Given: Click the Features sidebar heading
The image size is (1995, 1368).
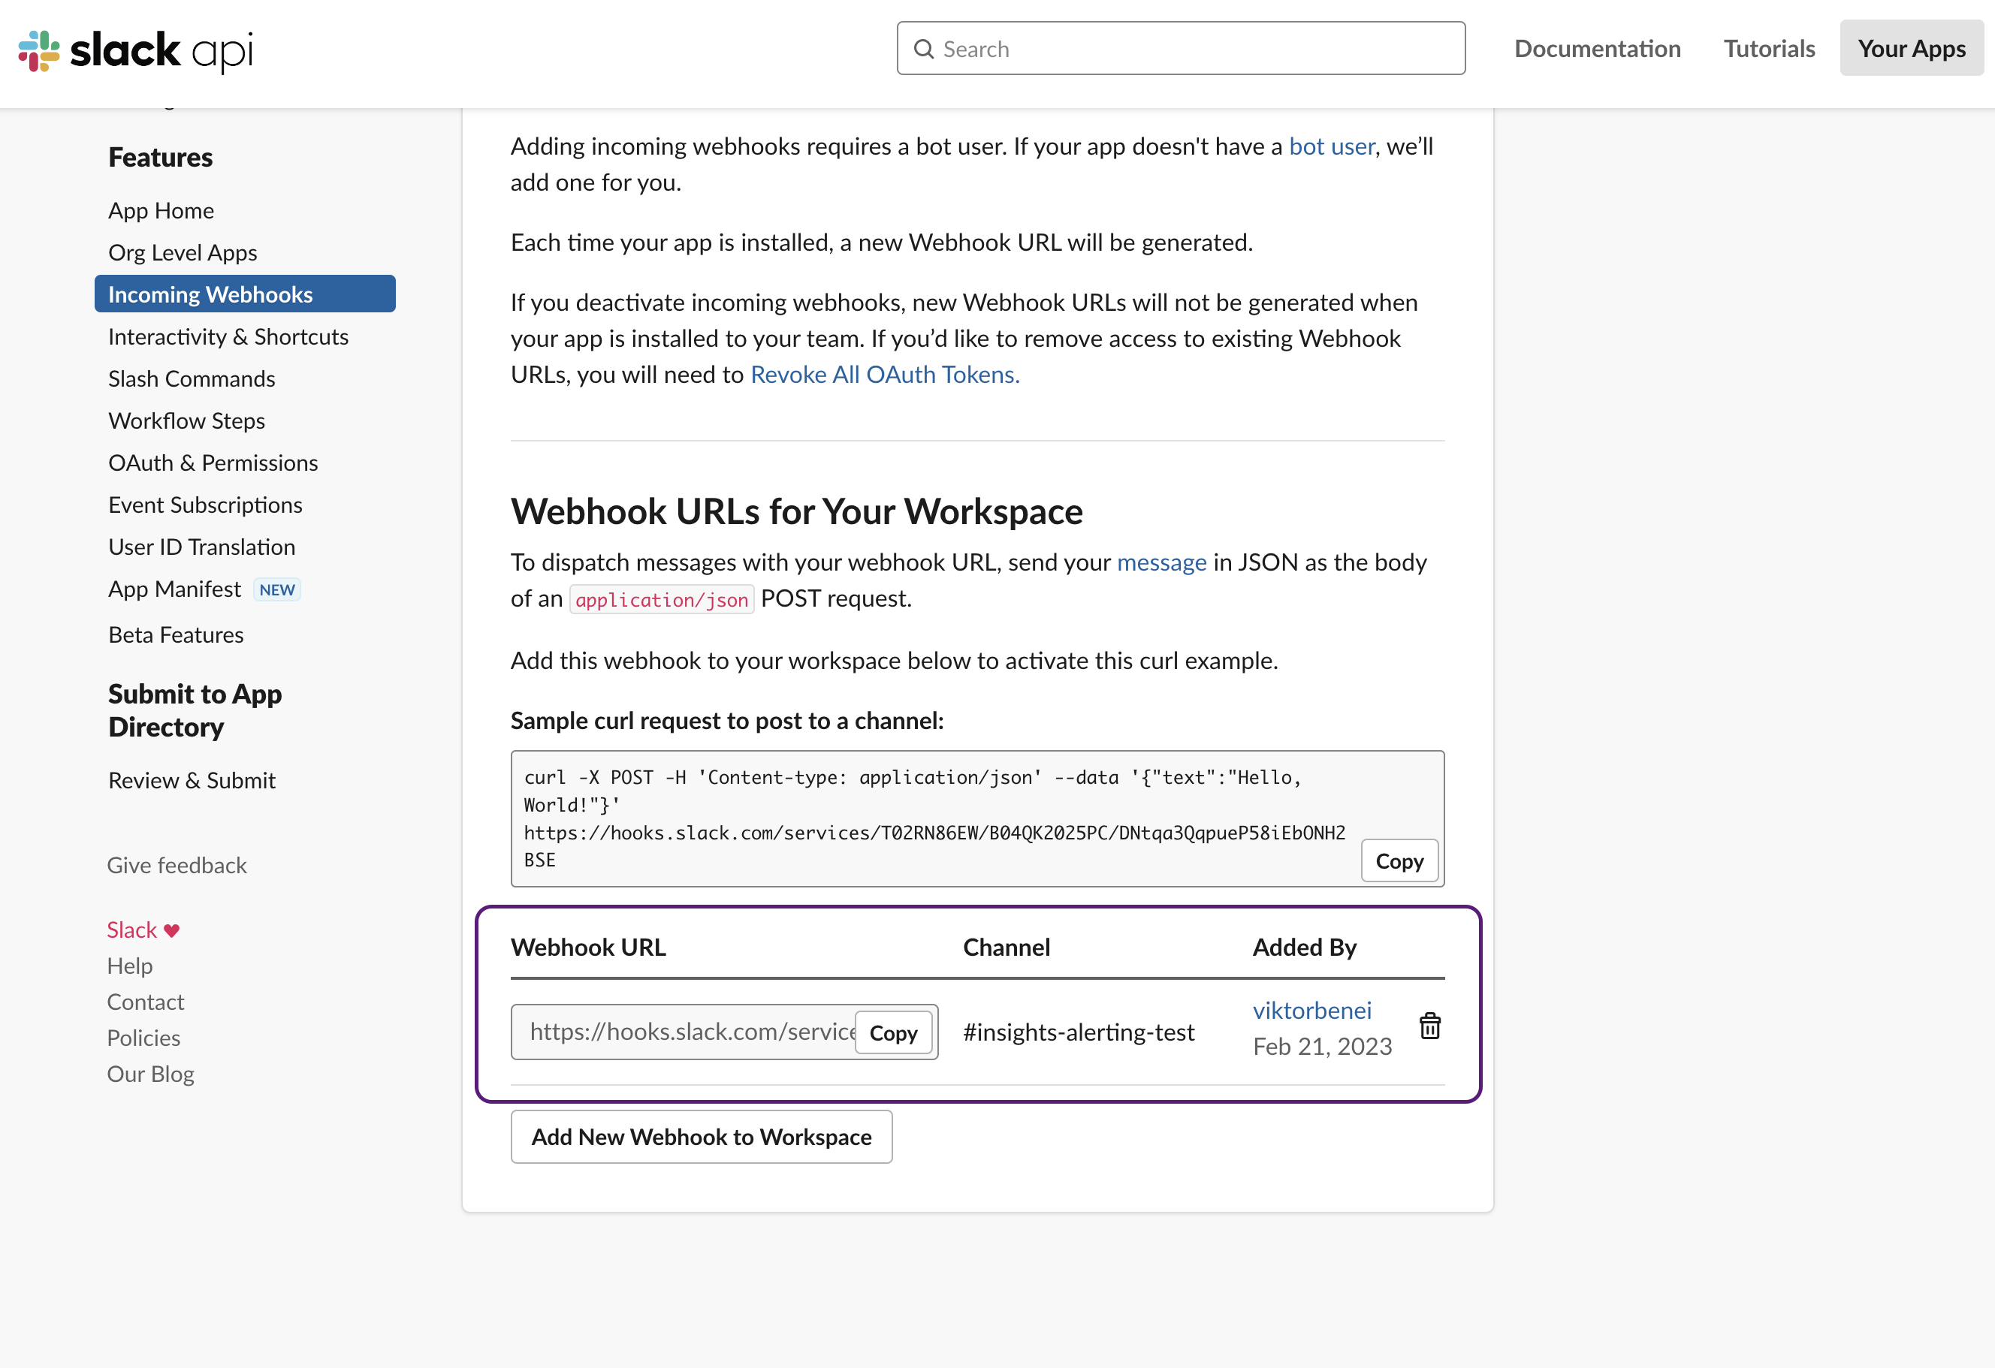Looking at the screenshot, I should (x=161, y=158).
